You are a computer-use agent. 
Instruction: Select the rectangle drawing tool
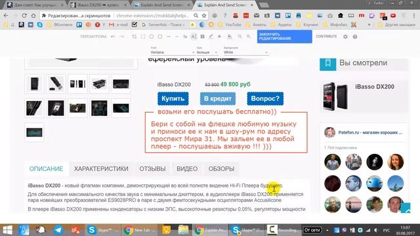[x=160, y=37]
